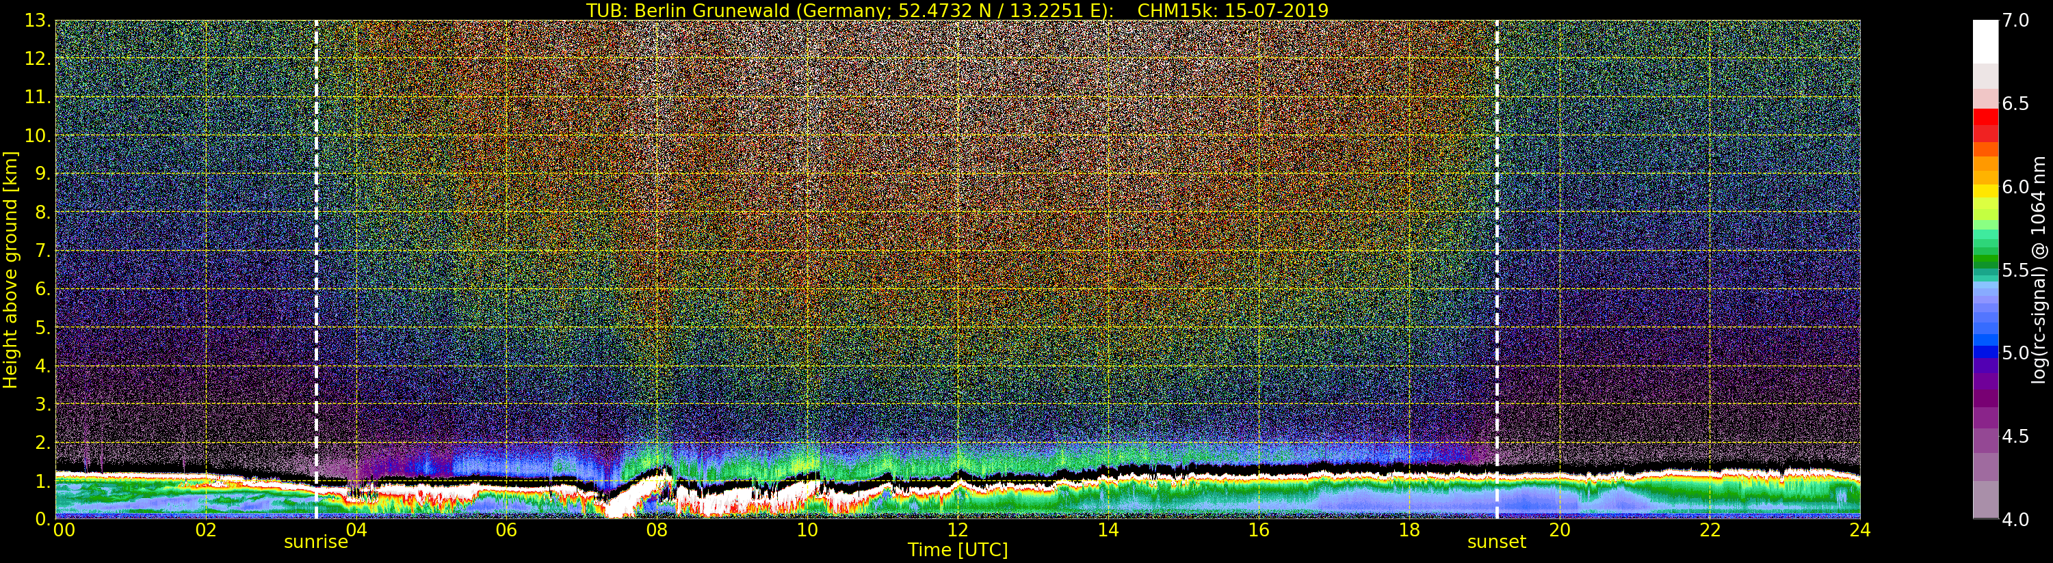The width and height of the screenshot is (2053, 563).
Task: Select the white dashed sunset marker line
Action: (1497, 269)
